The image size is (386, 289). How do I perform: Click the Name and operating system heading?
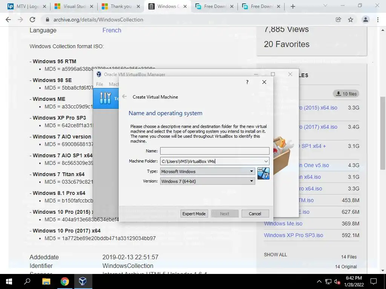pyautogui.click(x=165, y=113)
